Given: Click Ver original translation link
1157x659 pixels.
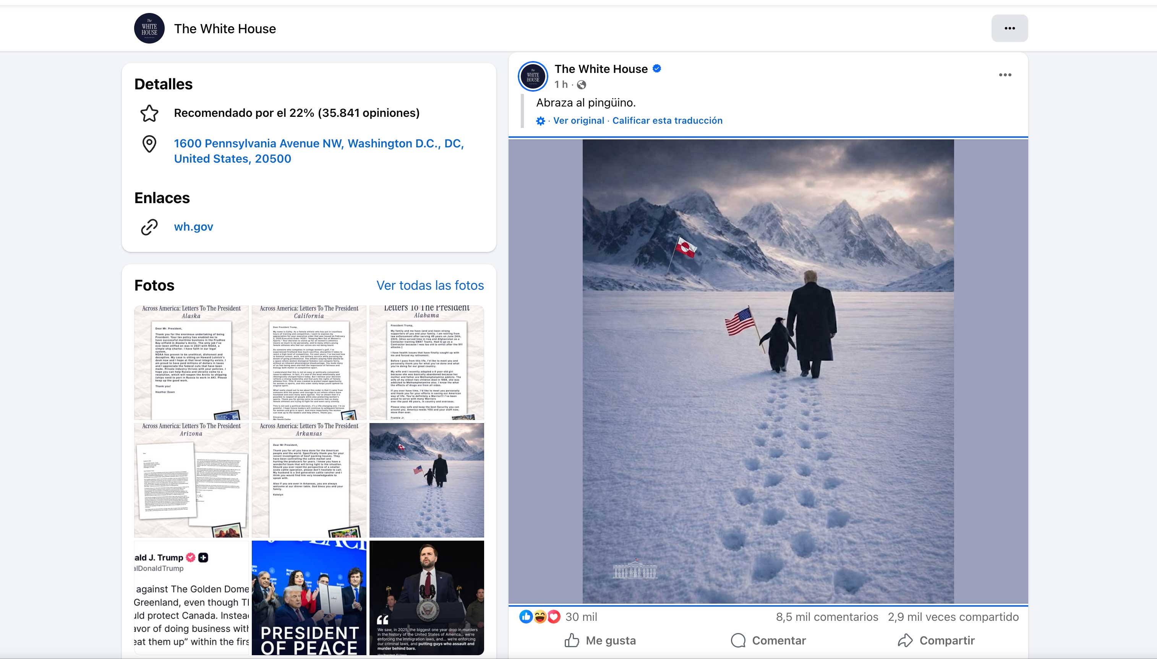Looking at the screenshot, I should click(x=578, y=121).
